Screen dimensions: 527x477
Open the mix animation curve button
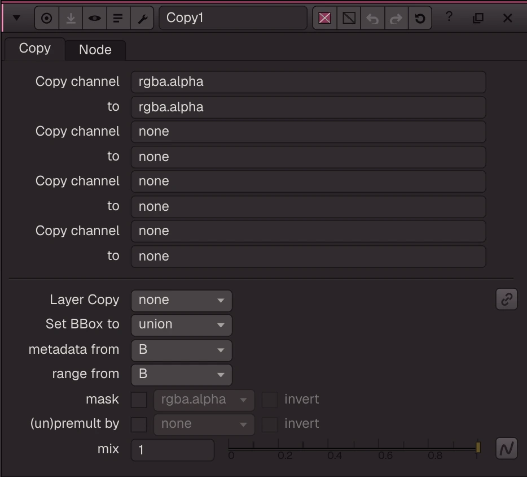507,448
